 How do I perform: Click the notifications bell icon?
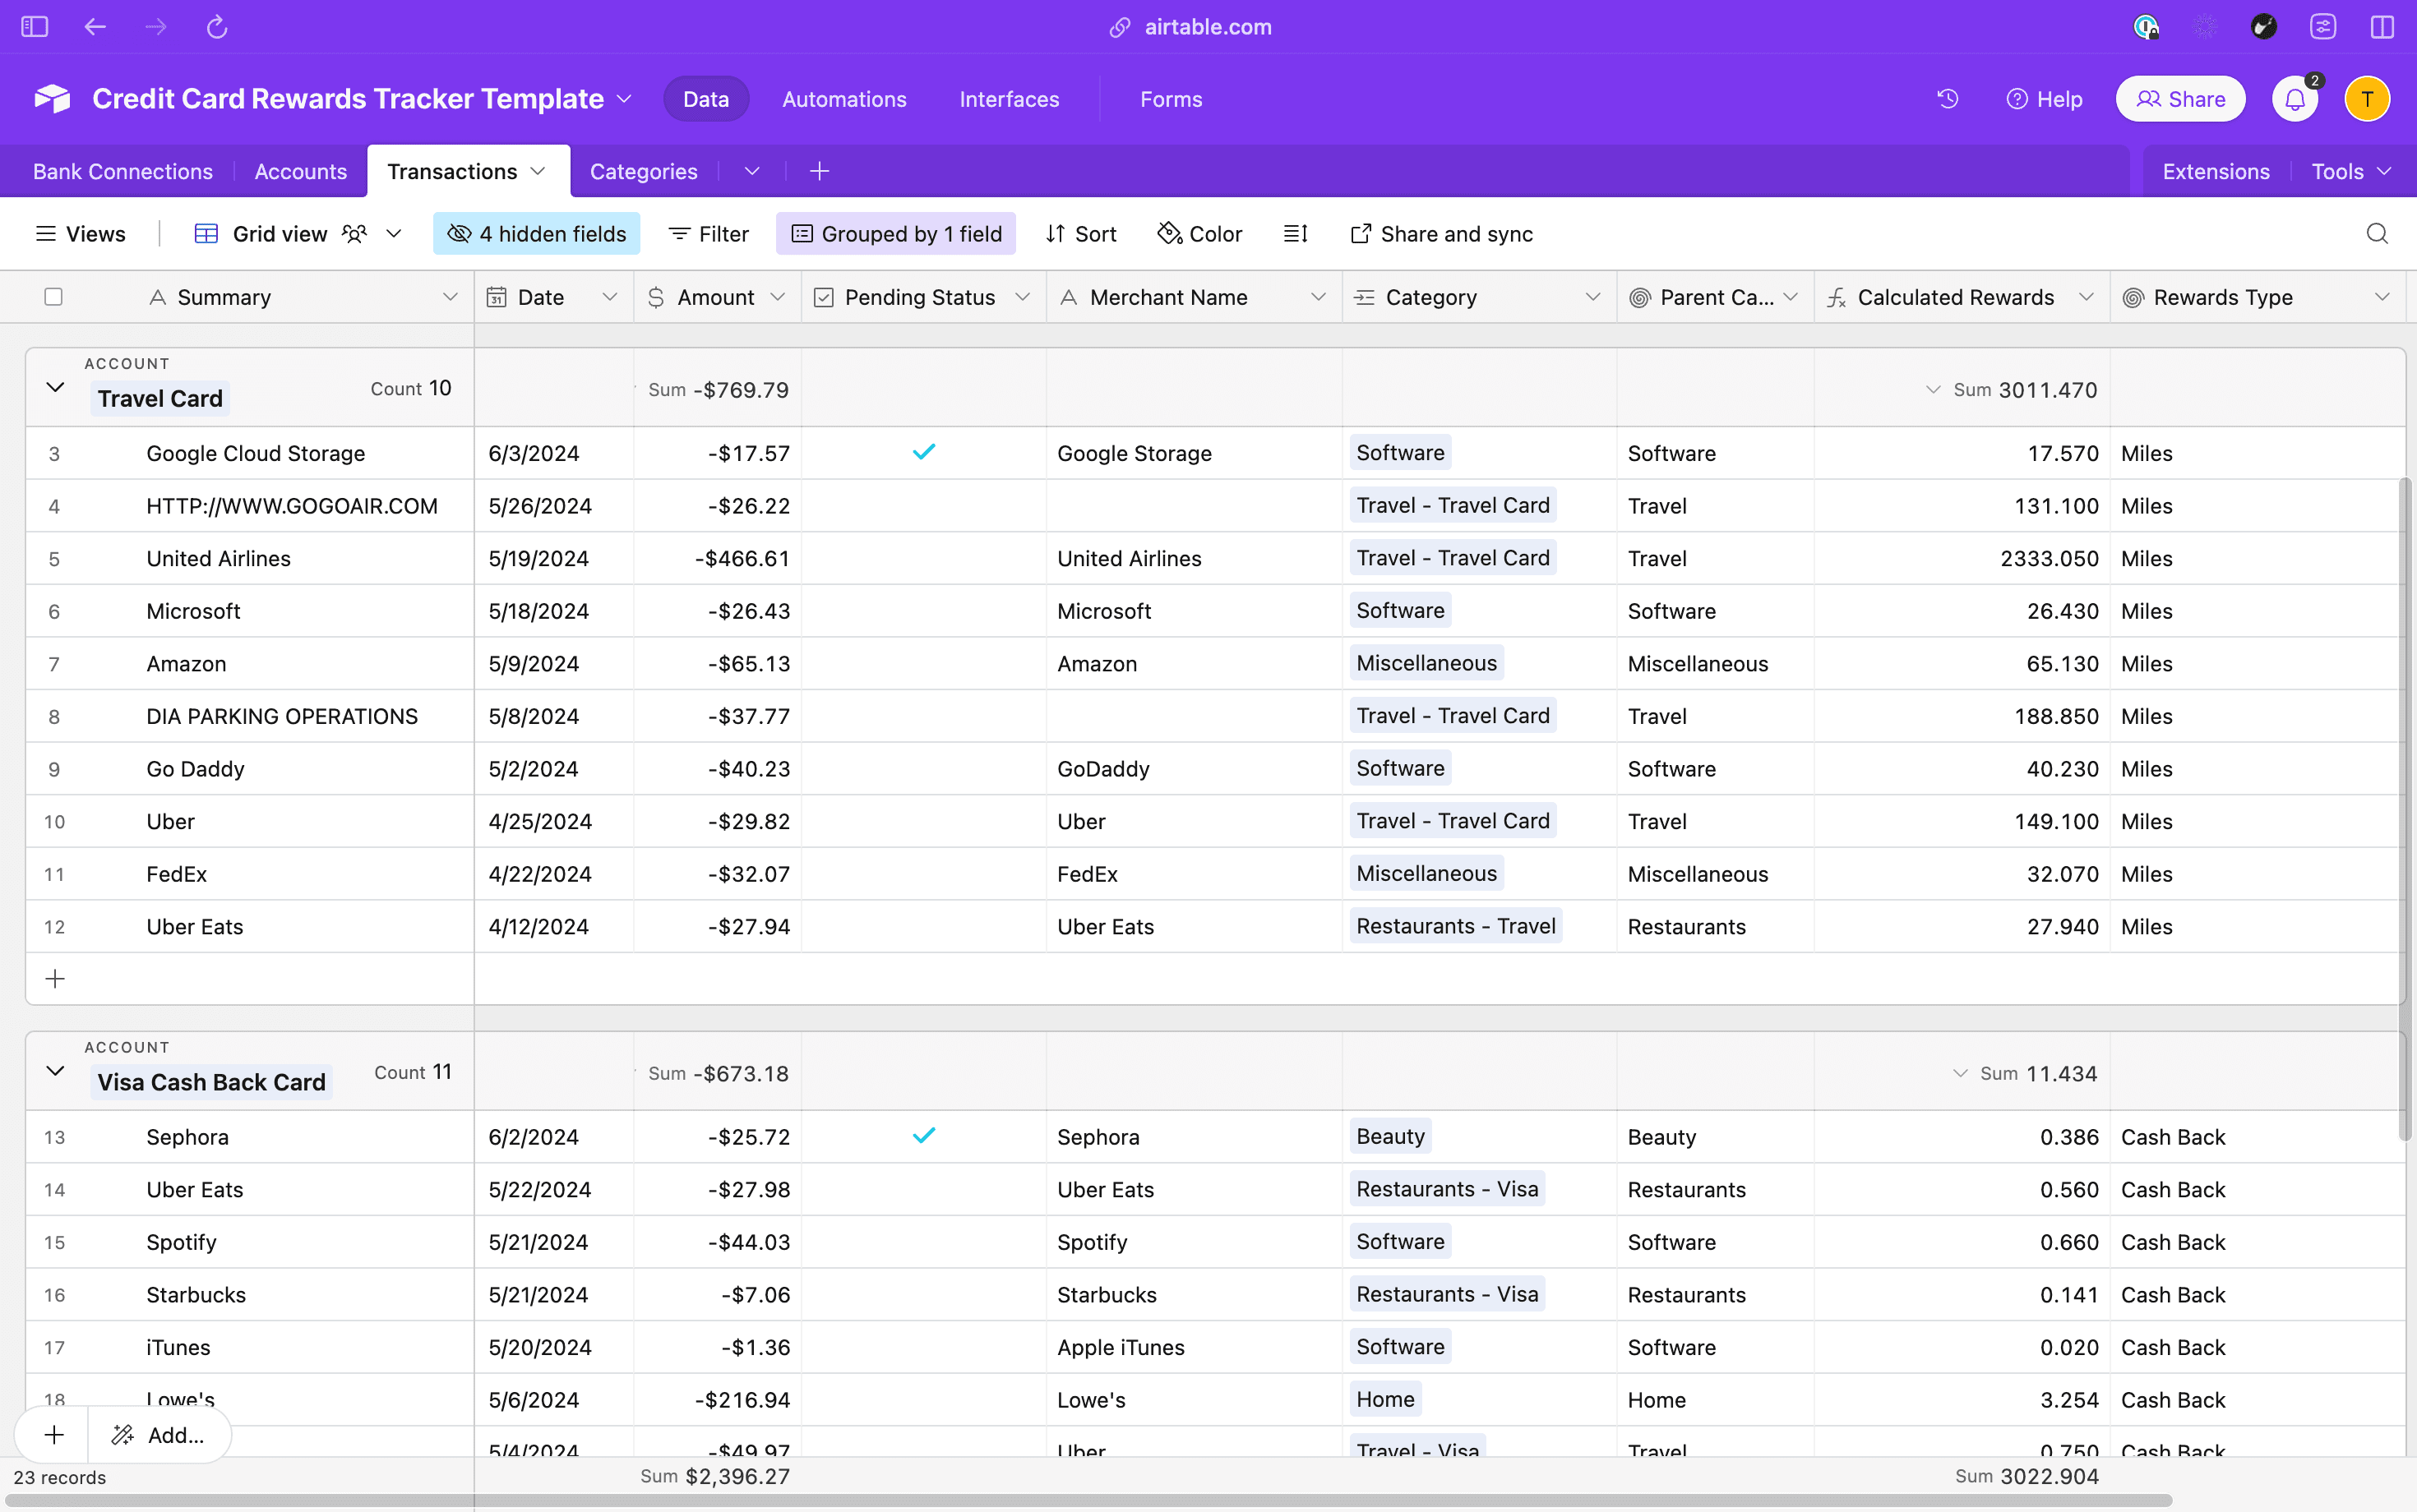click(2294, 98)
